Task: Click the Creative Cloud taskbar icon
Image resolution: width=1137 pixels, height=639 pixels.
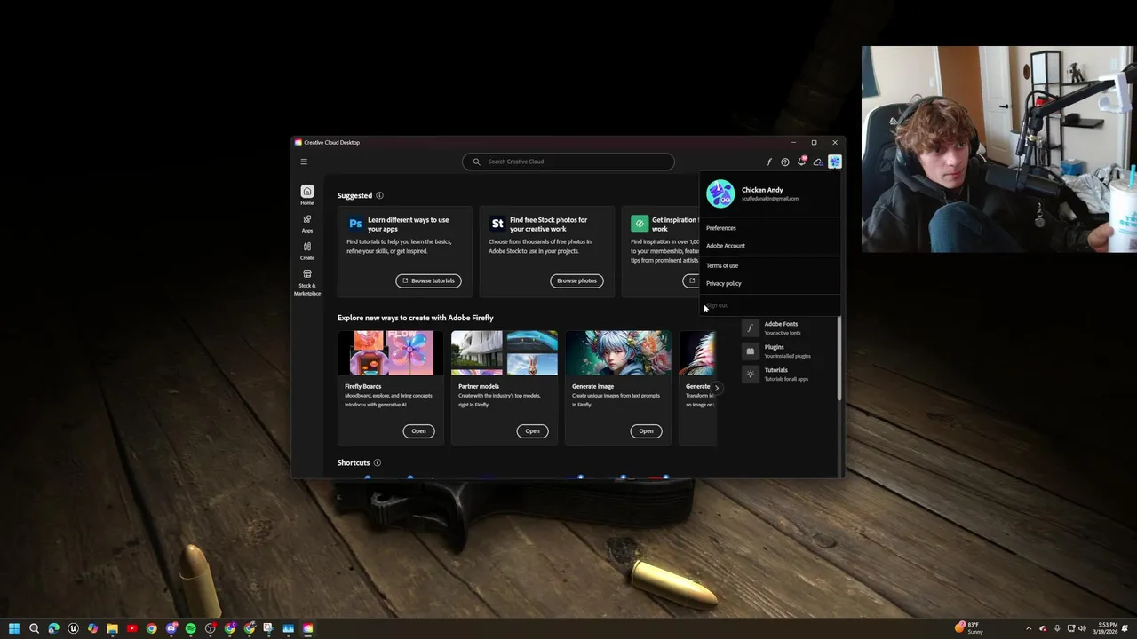Action: point(307,628)
